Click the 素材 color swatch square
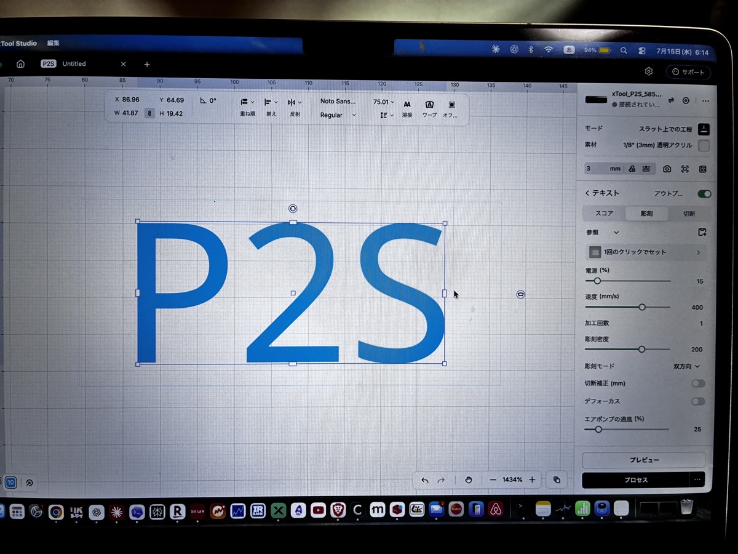The height and width of the screenshot is (554, 738). click(x=704, y=146)
